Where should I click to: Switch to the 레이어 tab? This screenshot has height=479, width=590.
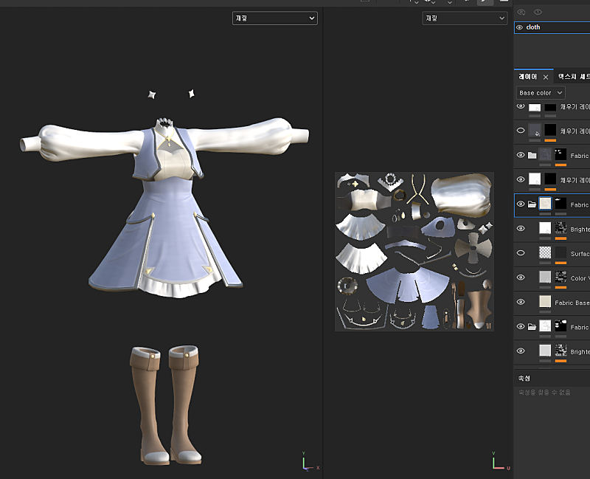click(x=528, y=77)
